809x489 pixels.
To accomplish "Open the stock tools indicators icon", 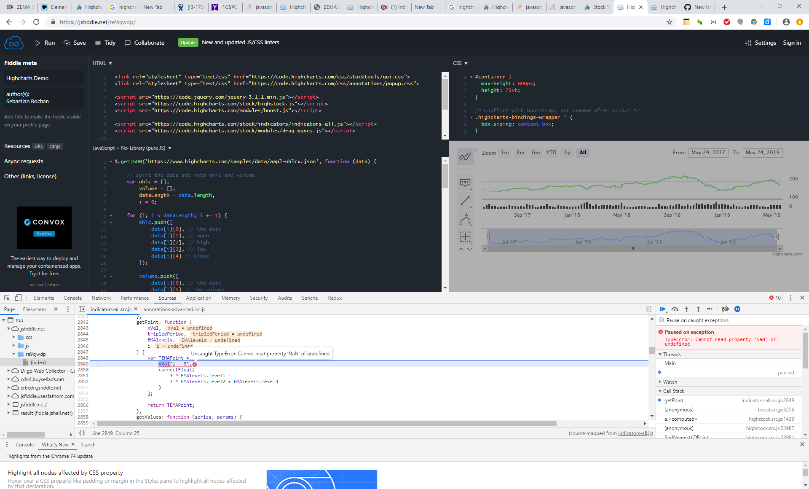I will click(465, 157).
